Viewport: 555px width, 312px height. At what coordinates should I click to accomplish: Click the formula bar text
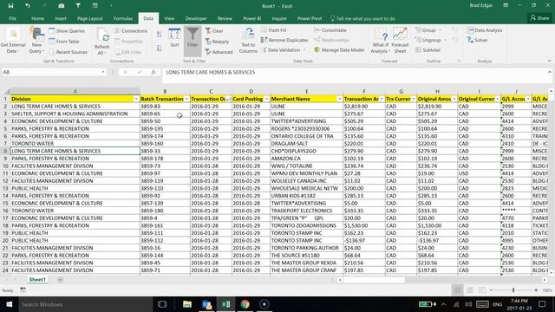(211, 72)
